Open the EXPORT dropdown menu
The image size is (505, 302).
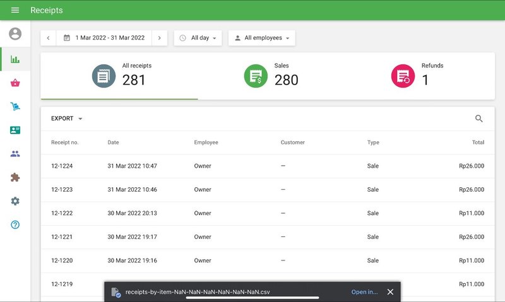tap(67, 119)
